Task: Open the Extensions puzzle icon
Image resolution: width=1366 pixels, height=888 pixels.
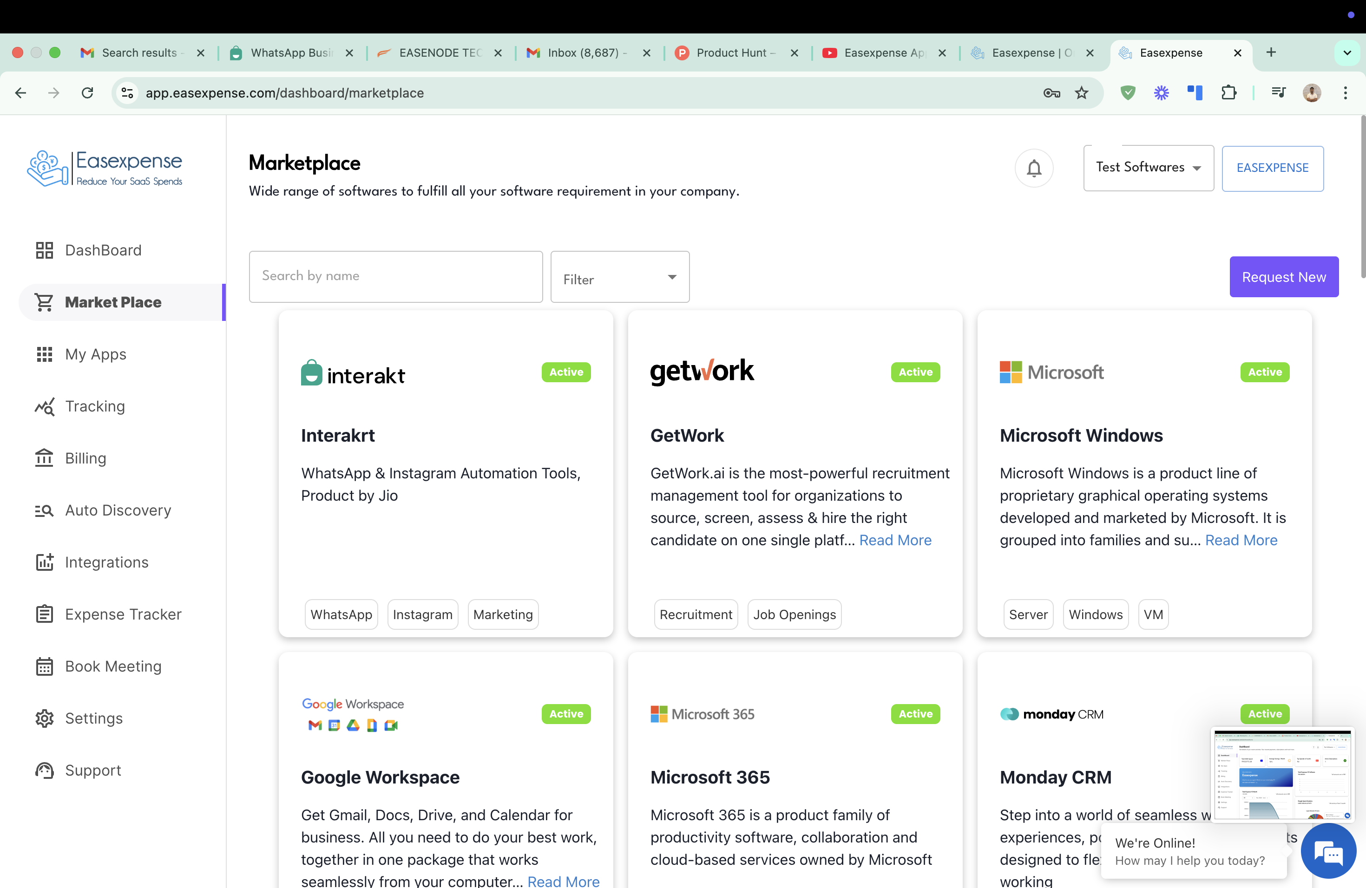Action: click(x=1228, y=92)
